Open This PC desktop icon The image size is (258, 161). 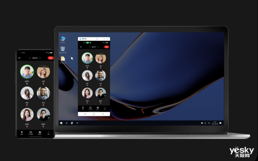63,39
